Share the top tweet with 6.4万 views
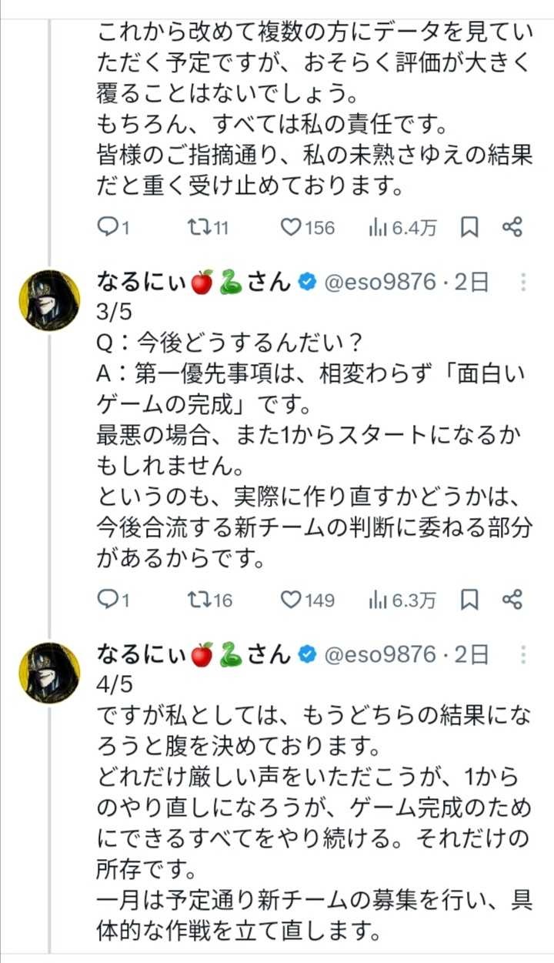 click(x=512, y=227)
